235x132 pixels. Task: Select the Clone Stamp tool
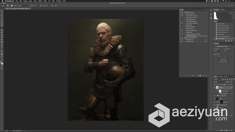pos(2,30)
